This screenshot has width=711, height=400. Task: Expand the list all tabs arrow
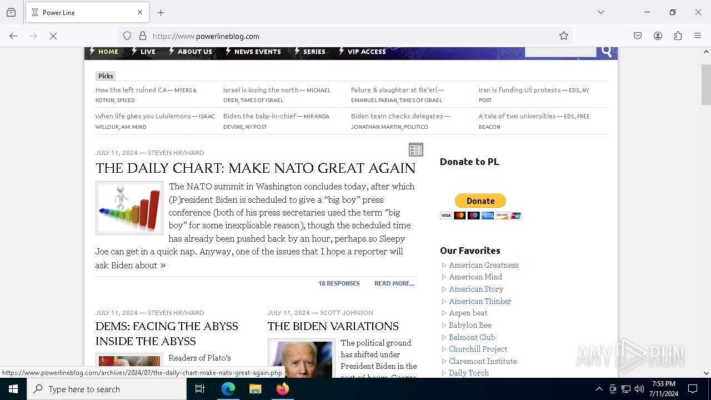pyautogui.click(x=600, y=12)
